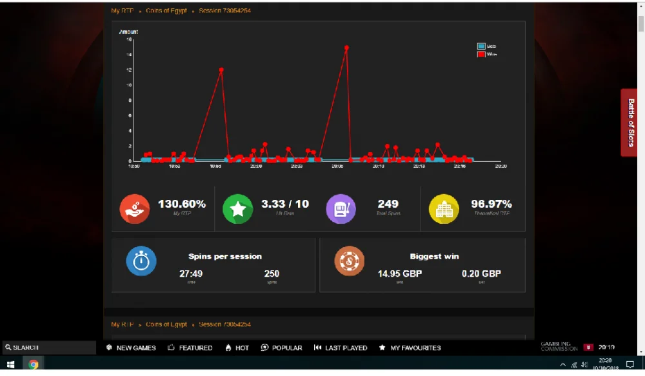
Task: Show hidden system tray icons
Action: [562, 364]
